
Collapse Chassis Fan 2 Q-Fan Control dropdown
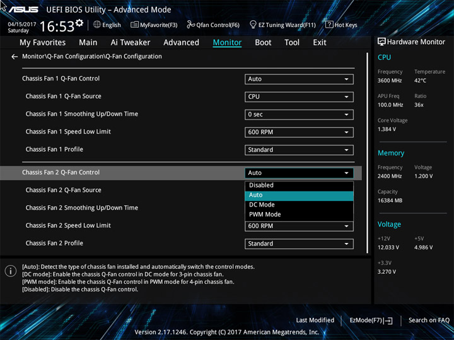(x=299, y=173)
